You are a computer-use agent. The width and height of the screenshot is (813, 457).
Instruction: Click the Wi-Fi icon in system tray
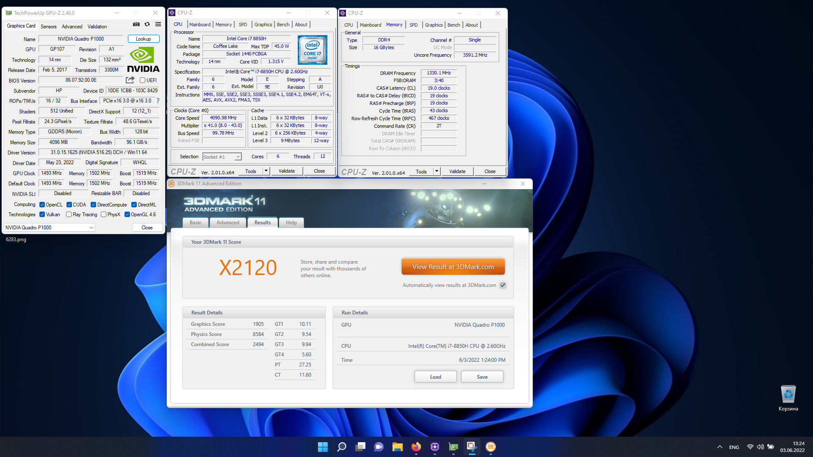750,447
